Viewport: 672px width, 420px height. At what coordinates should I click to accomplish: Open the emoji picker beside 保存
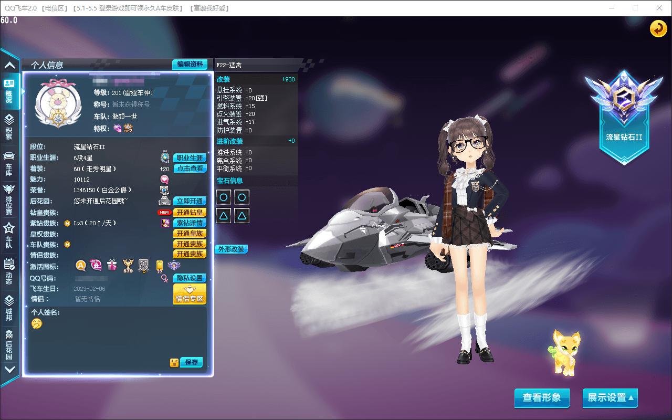coord(174,362)
